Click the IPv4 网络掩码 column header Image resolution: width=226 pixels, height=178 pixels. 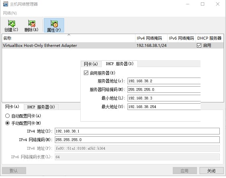(151, 38)
